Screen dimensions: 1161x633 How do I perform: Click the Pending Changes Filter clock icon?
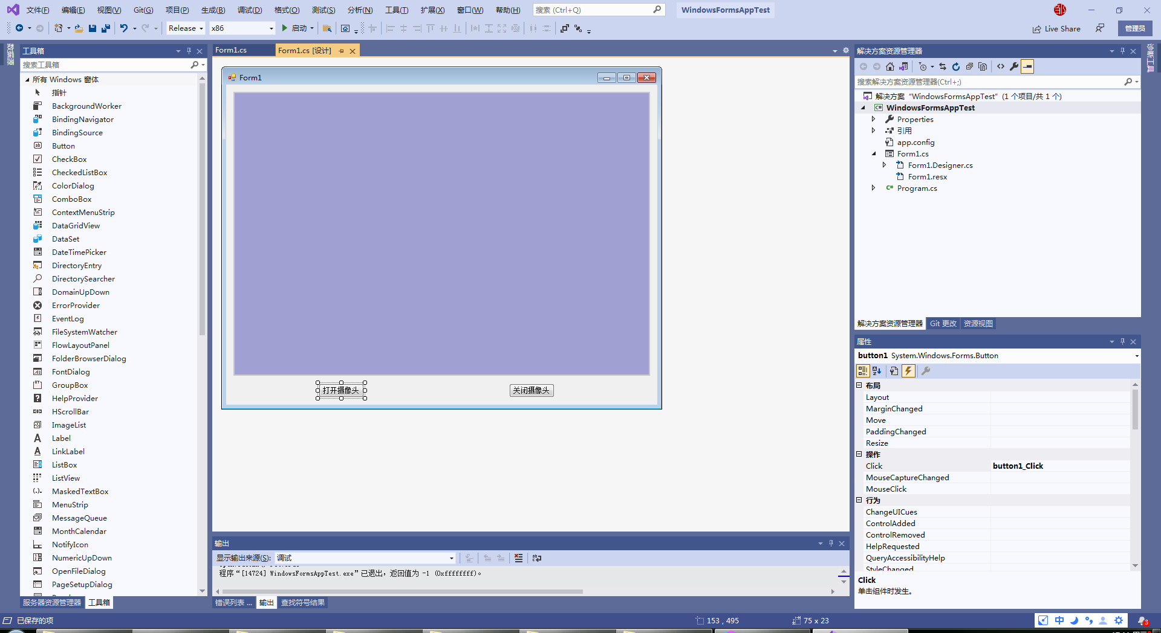[x=923, y=66]
